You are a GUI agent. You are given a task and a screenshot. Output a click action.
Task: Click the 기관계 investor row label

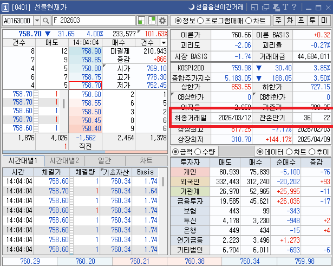pyautogui.click(x=190, y=191)
